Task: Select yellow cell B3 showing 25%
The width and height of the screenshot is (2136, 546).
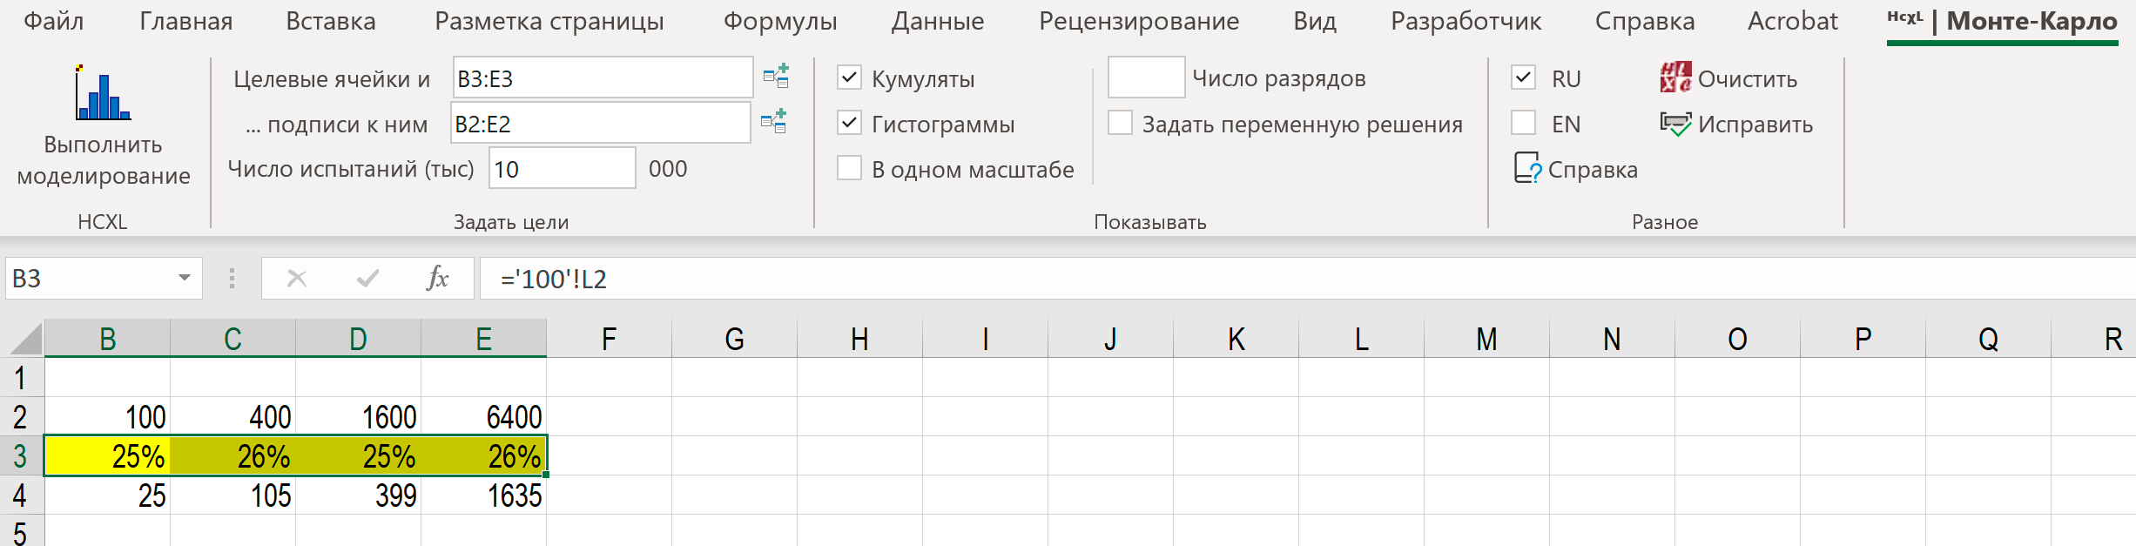Action: [107, 456]
